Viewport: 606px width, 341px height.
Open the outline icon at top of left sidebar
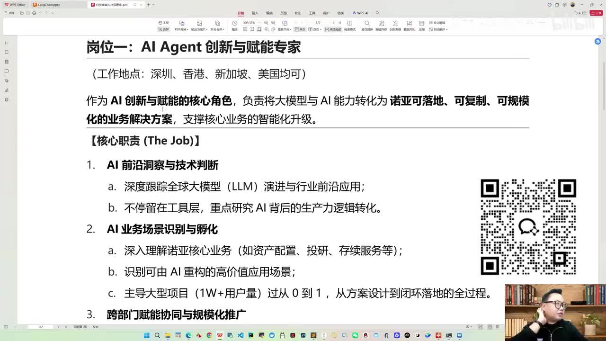(x=6, y=43)
